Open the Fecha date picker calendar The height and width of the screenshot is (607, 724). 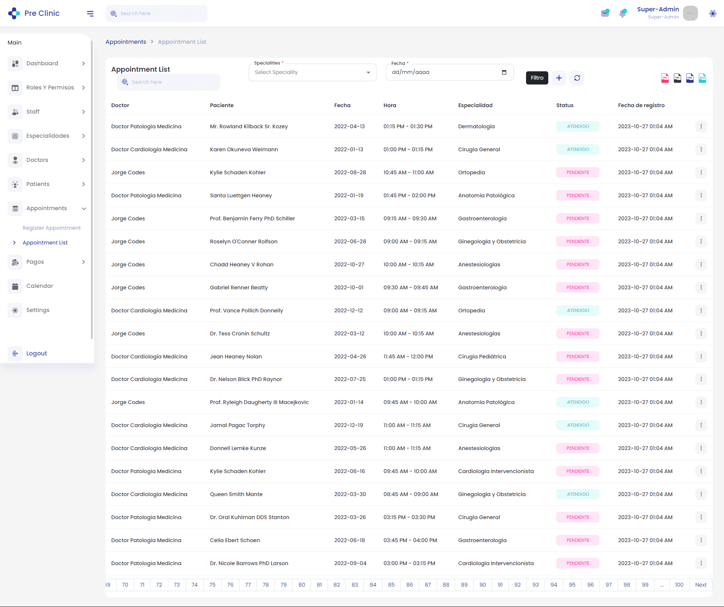coord(504,72)
